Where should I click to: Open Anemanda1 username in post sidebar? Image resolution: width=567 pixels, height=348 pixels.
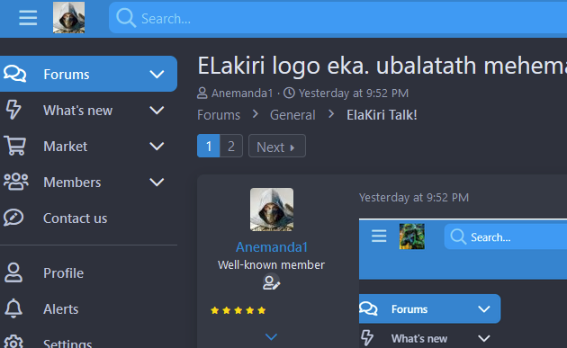272,247
